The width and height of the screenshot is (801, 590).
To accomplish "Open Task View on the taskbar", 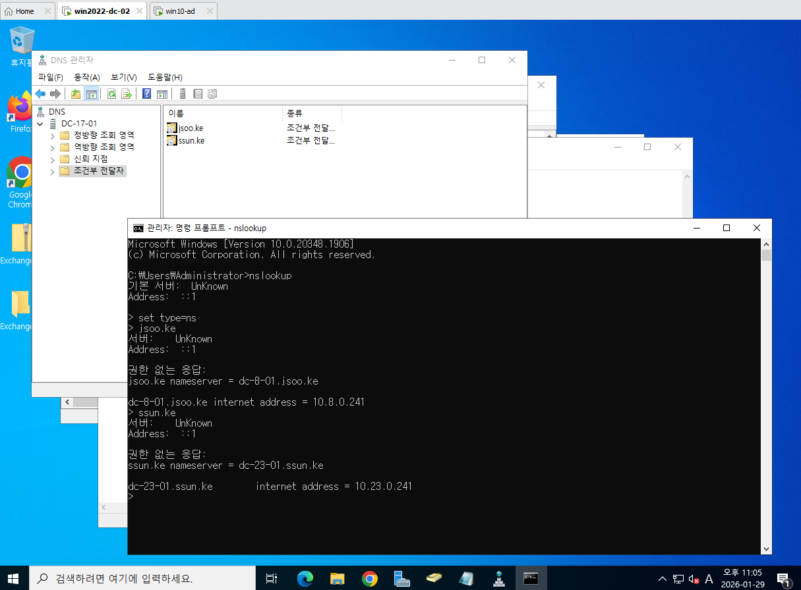I will pyautogui.click(x=271, y=579).
